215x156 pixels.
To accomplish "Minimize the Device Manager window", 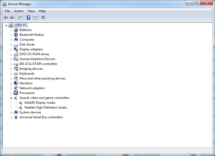I will click(189, 3).
